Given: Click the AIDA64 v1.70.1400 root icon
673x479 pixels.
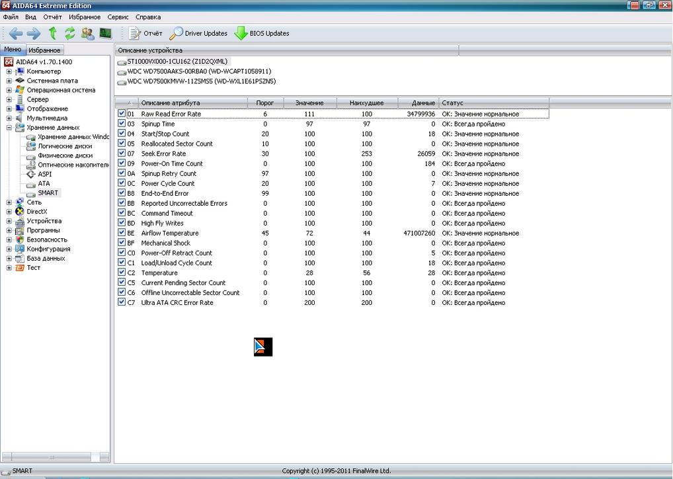Looking at the screenshot, I should tap(9, 62).
